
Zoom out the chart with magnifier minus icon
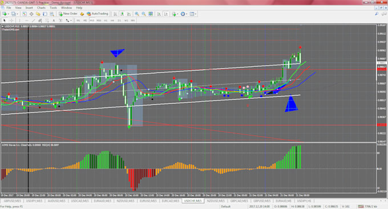[x=144, y=14]
